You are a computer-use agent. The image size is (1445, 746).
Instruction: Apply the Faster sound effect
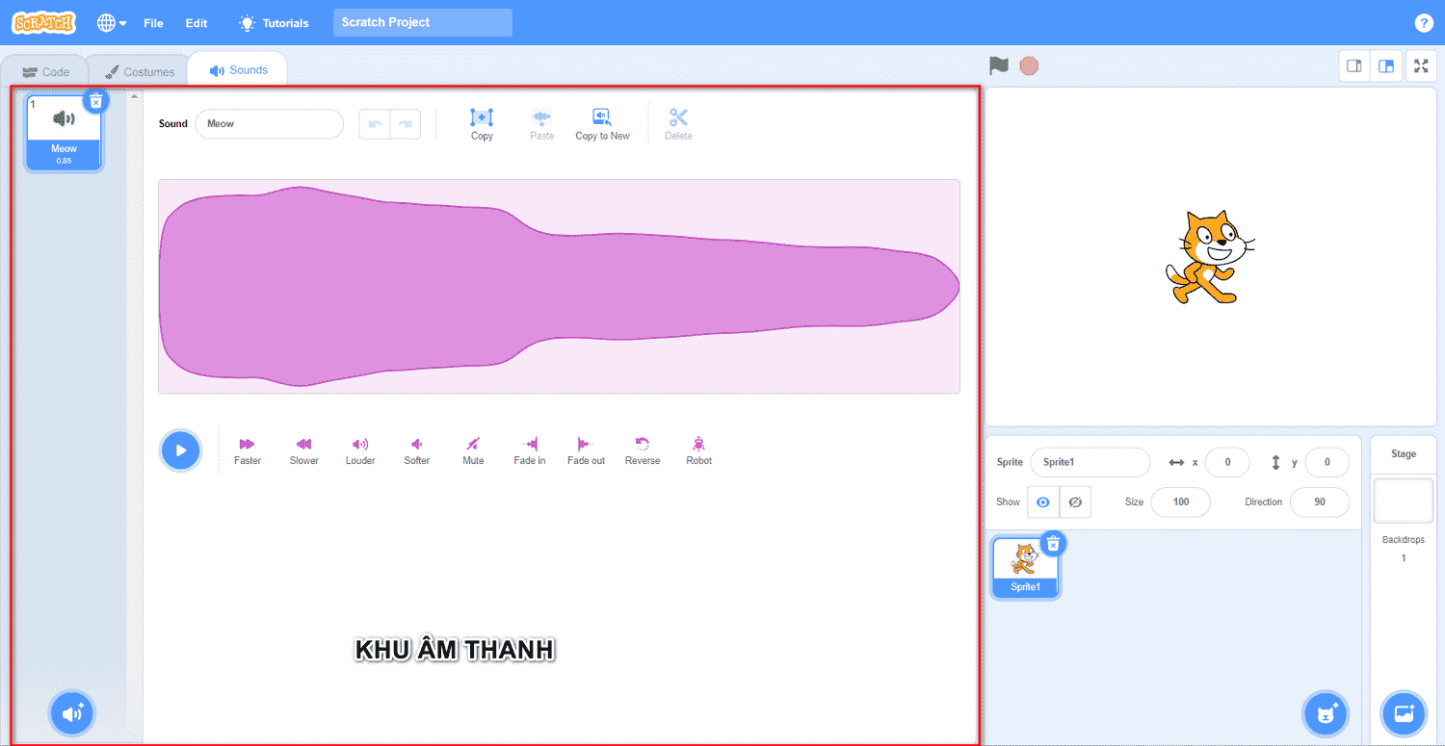pos(247,450)
